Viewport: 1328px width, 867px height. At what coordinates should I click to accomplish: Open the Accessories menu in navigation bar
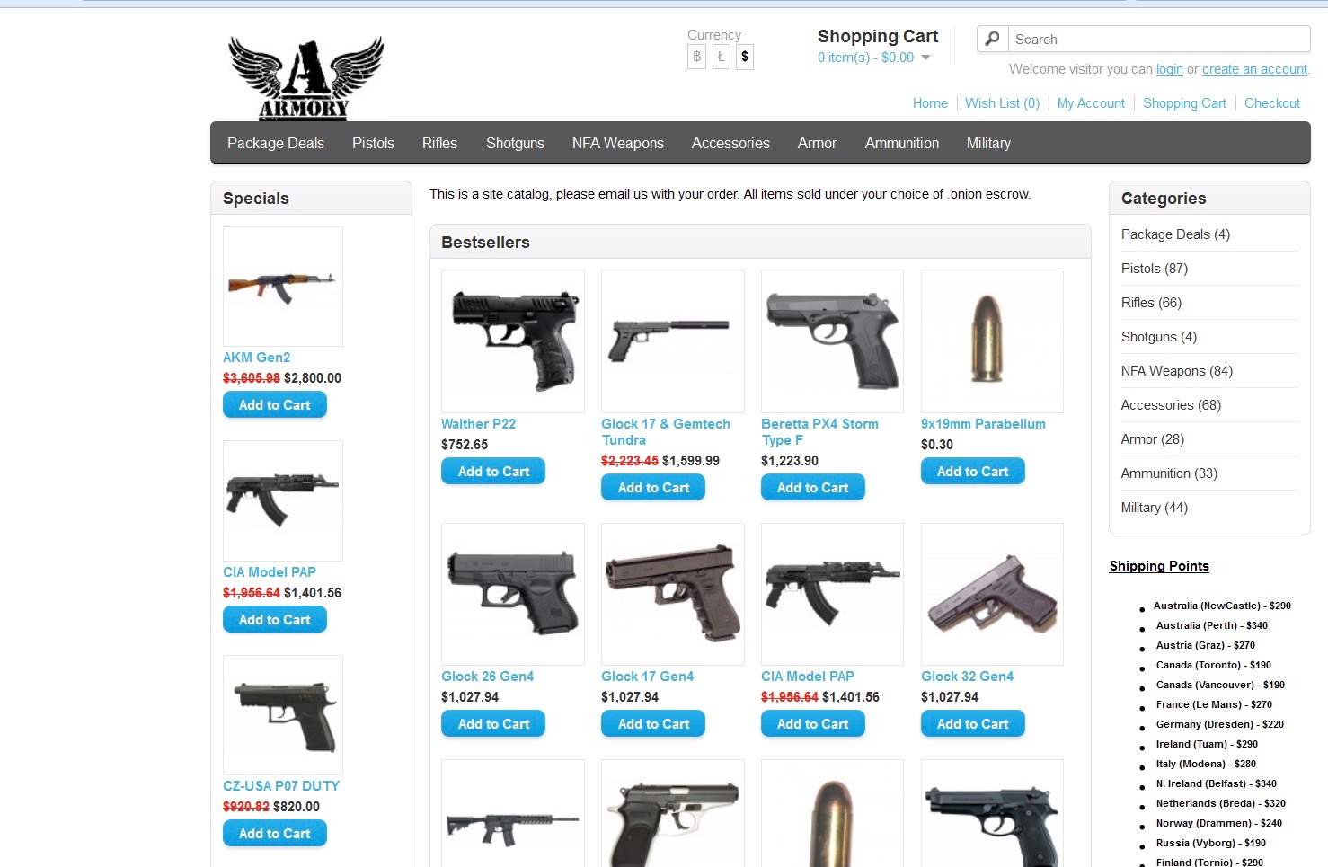click(730, 143)
